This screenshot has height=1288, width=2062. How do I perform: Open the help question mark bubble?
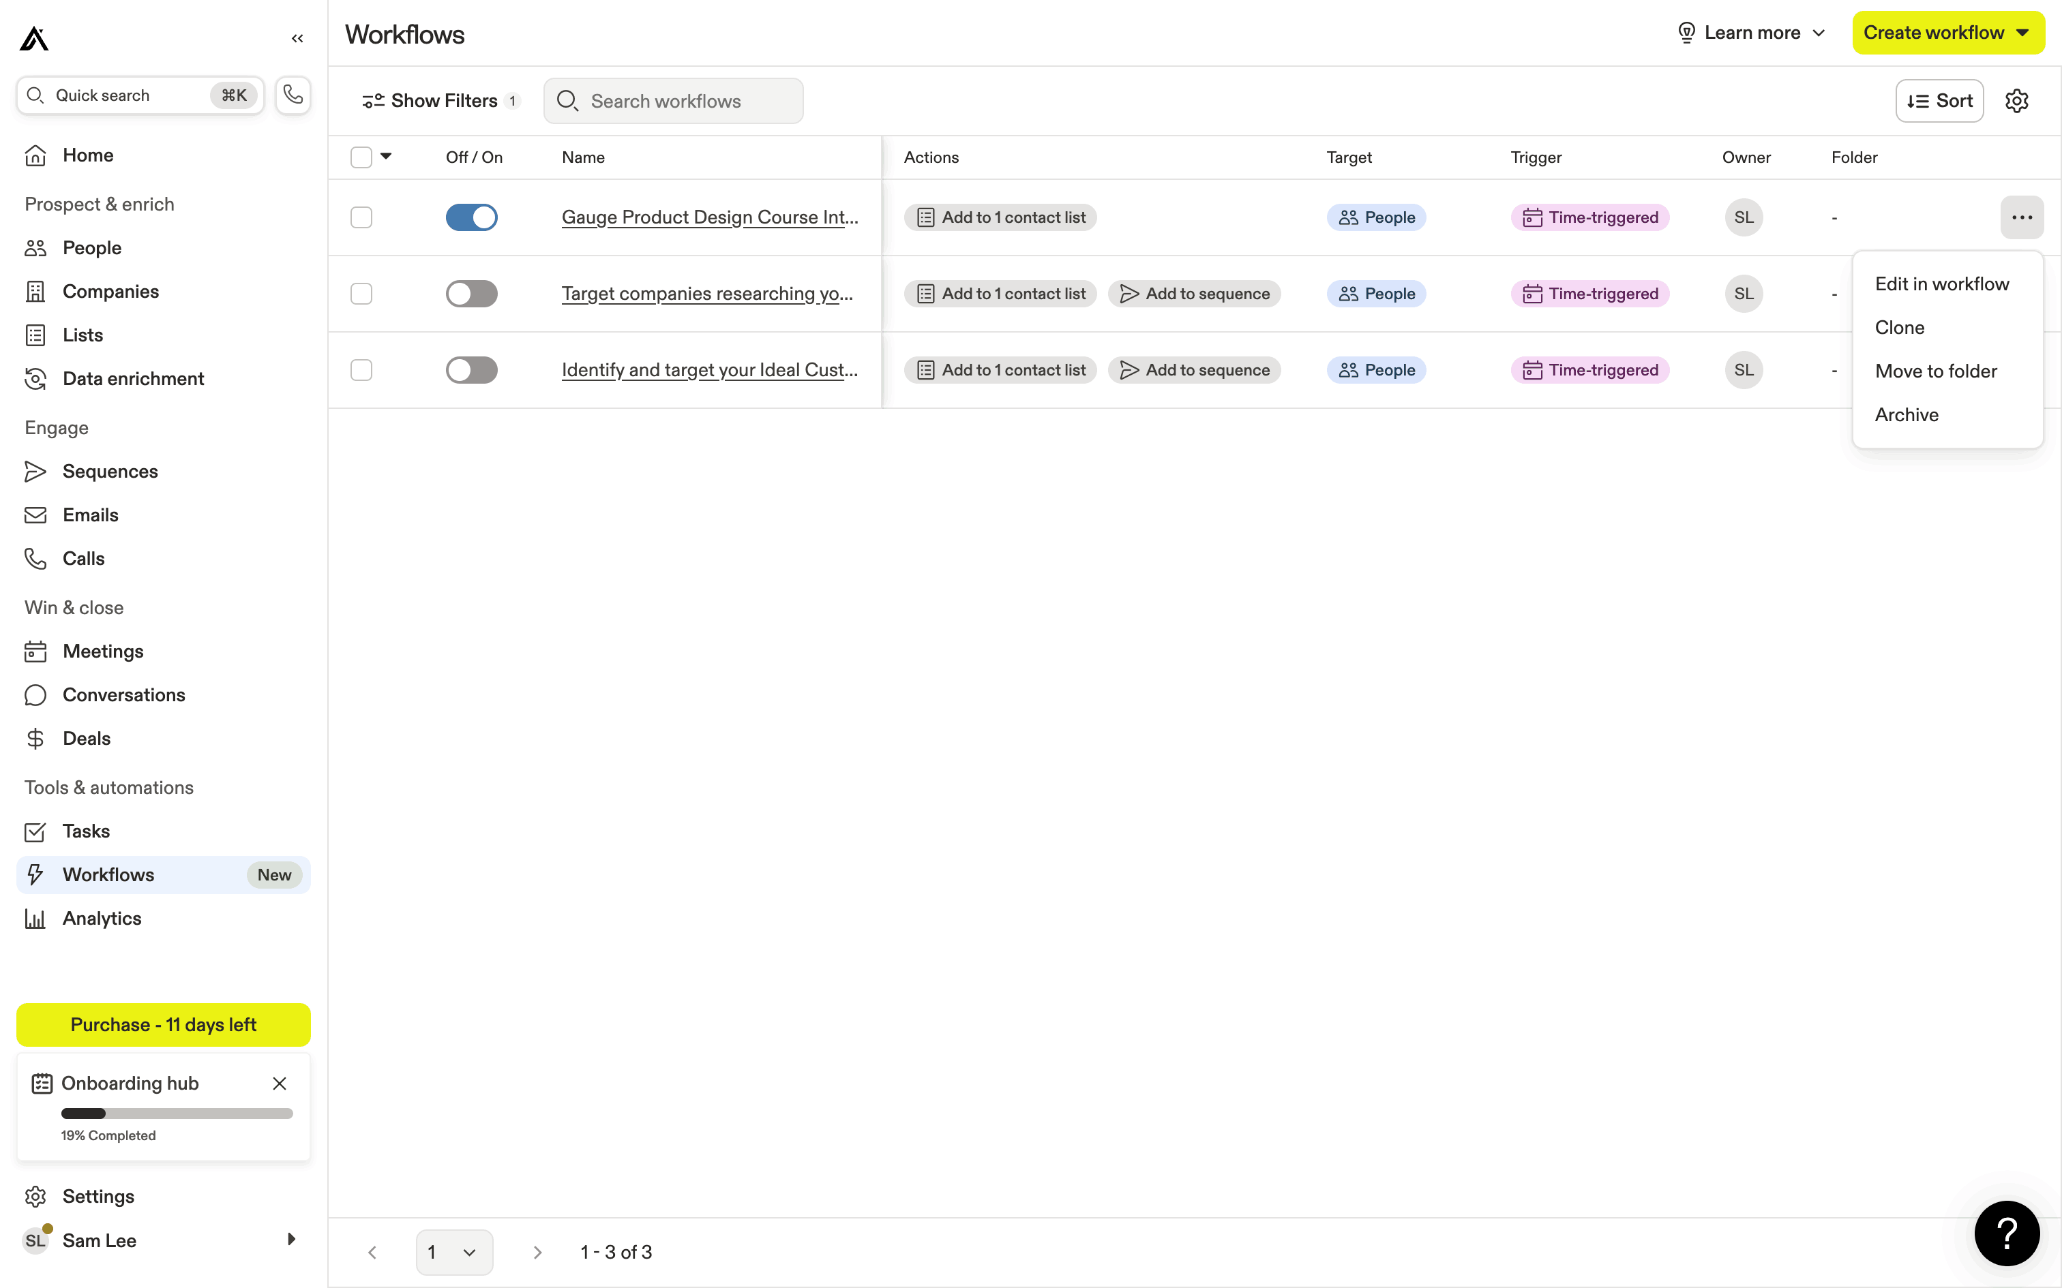[2007, 1233]
